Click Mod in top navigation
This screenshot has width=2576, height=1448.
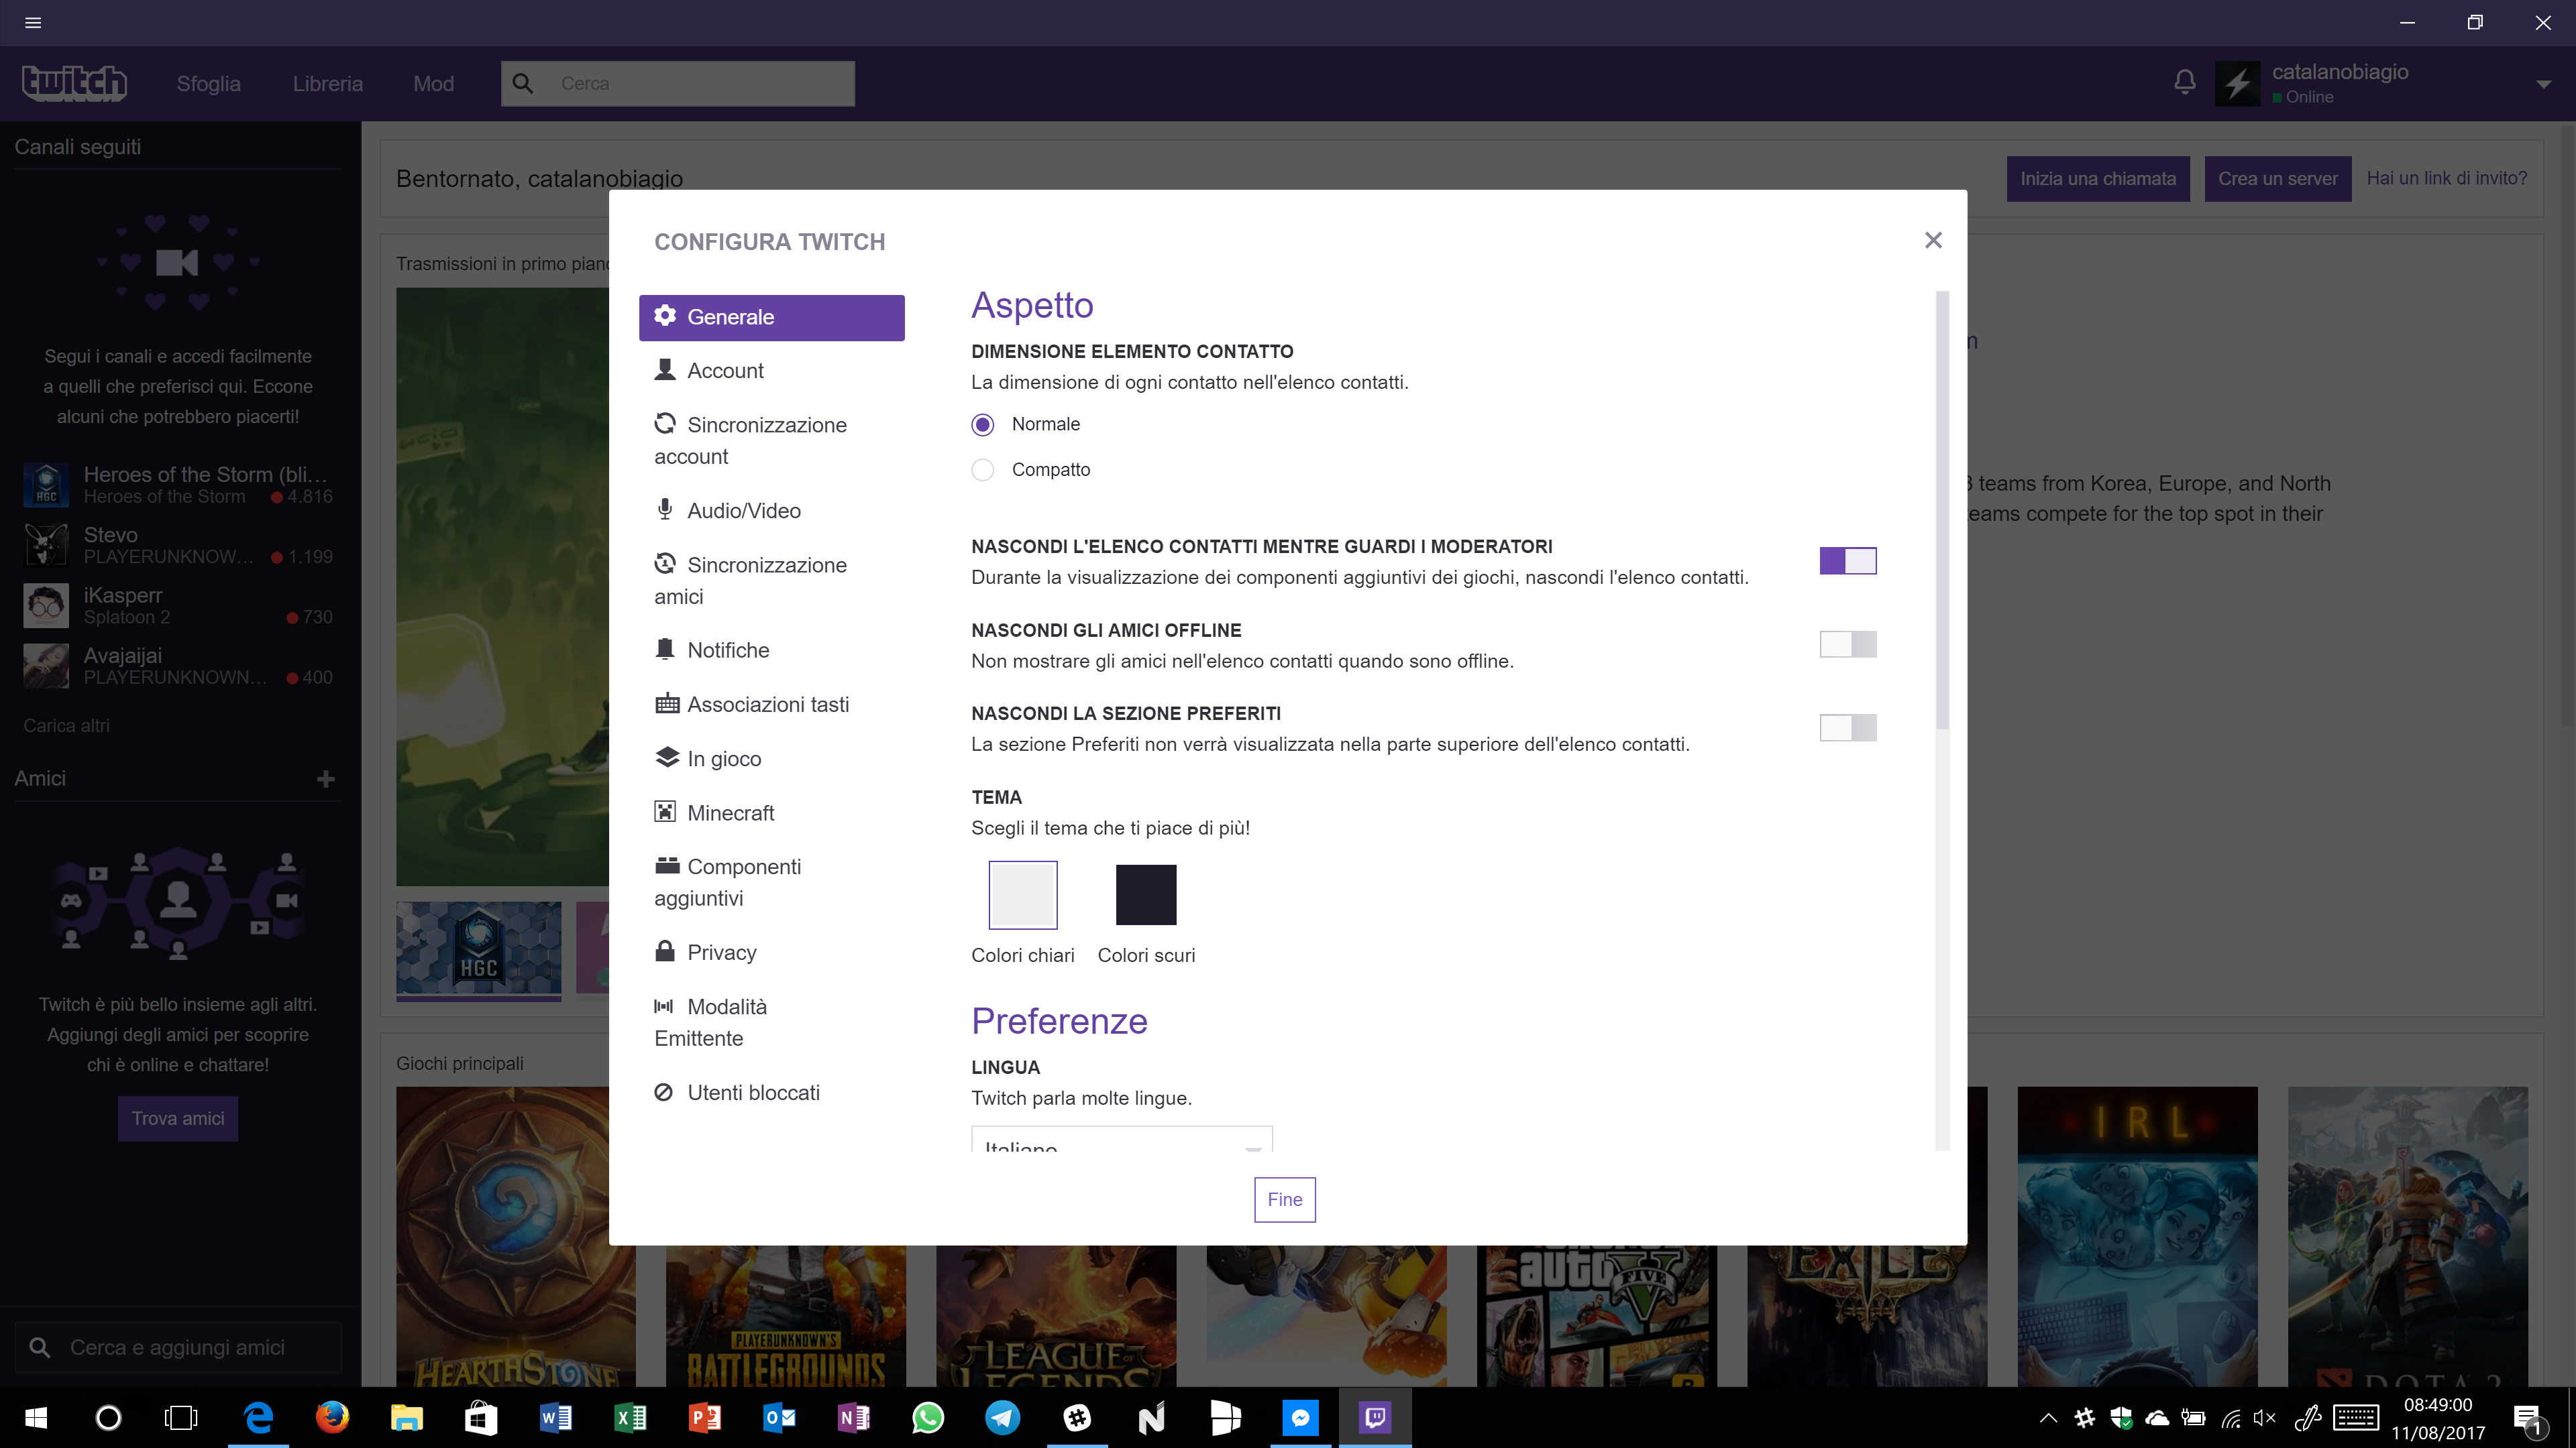point(433,84)
